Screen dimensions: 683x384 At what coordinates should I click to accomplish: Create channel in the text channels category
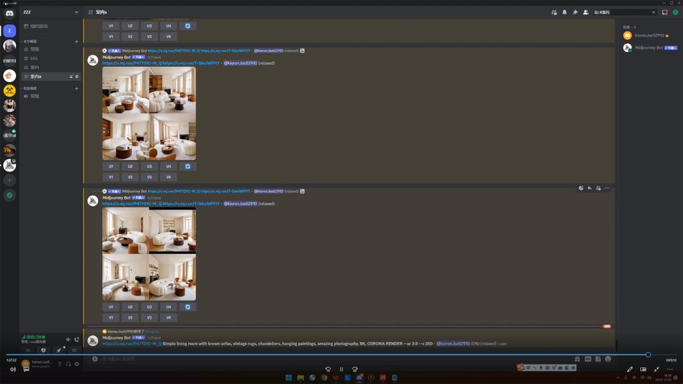tap(76, 41)
